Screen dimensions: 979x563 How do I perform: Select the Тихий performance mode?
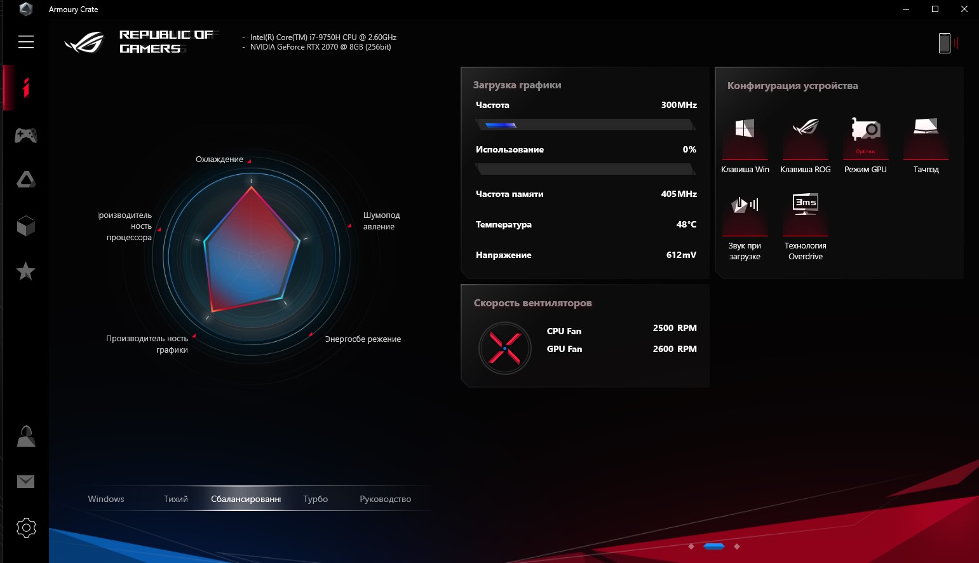click(x=175, y=499)
